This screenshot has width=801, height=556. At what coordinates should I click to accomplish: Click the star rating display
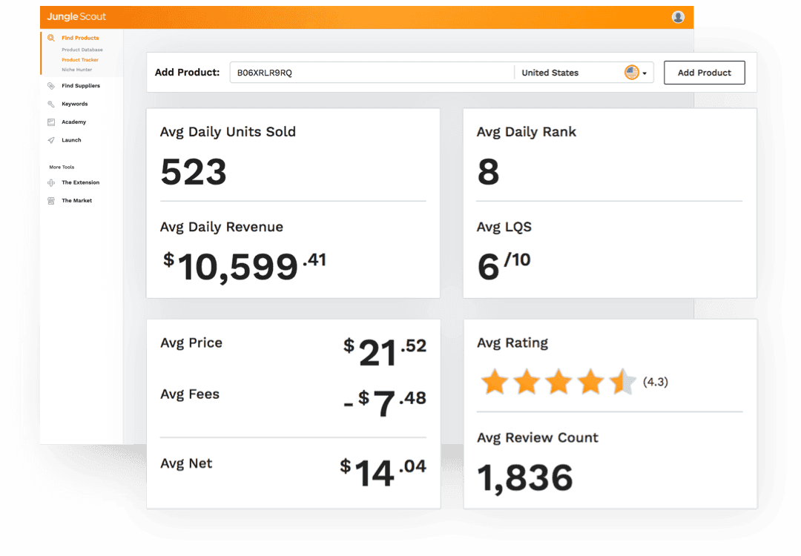pos(558,382)
